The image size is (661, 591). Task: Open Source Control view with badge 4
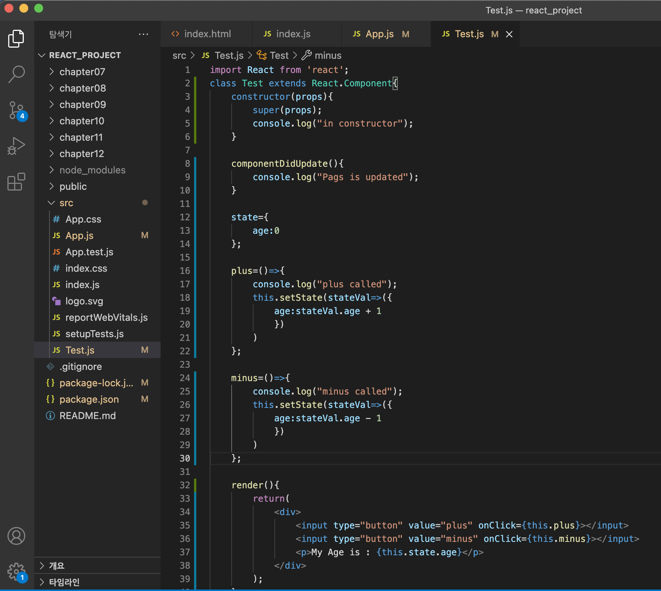pyautogui.click(x=16, y=111)
